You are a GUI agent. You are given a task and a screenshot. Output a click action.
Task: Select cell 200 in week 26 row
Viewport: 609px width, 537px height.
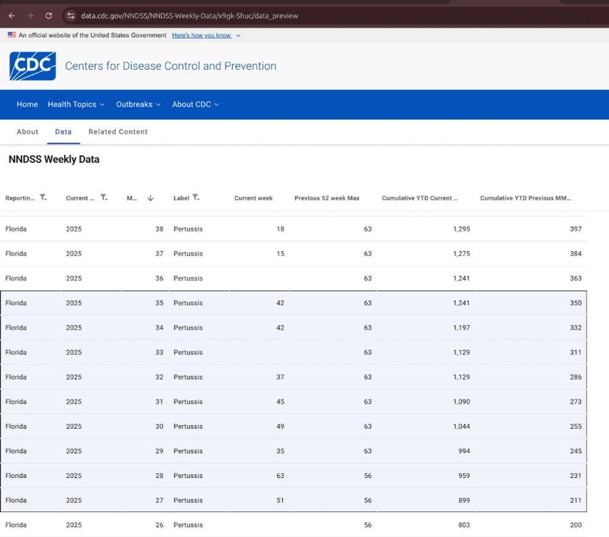click(576, 525)
